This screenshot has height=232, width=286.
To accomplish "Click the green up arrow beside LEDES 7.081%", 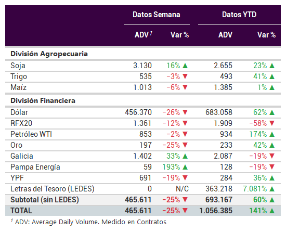I will coord(272,189).
